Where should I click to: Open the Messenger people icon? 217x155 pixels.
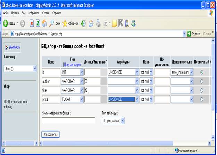[x=133, y=23]
